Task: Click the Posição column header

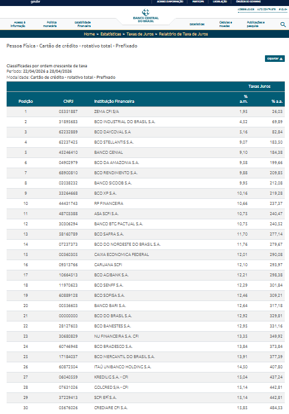Action: 26,101
